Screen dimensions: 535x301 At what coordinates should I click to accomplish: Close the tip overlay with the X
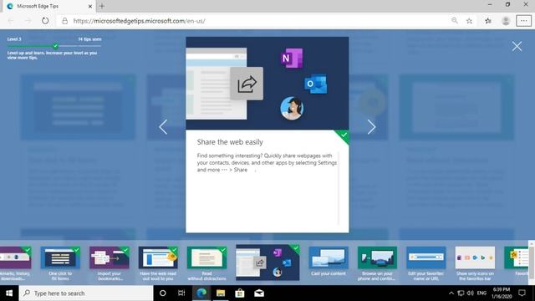517,47
